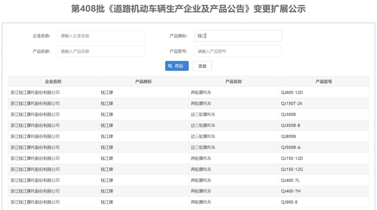This screenshot has width=377, height=210.
Task: Click the 产品商标 column header
Action: (143, 81)
